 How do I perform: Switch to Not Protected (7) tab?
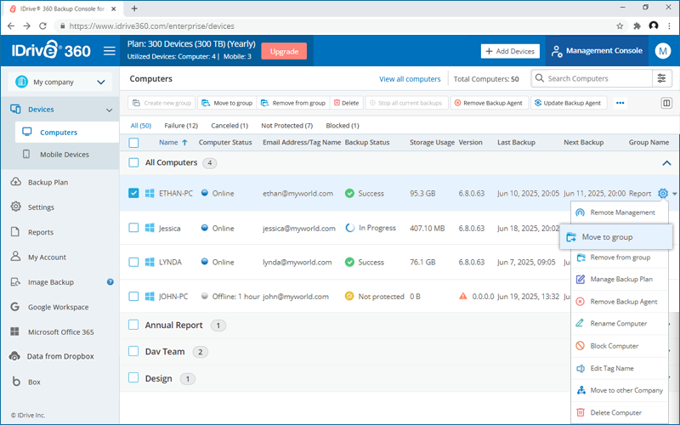click(286, 125)
